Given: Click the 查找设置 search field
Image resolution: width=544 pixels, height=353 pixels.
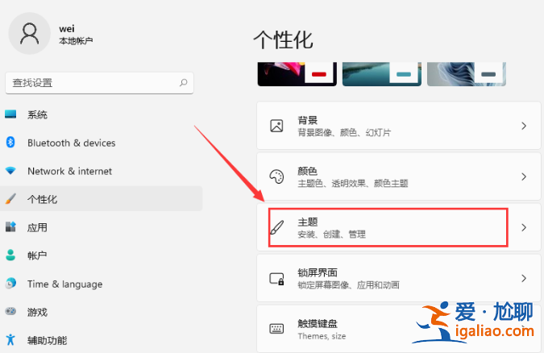Looking at the screenshot, I should point(99,83).
